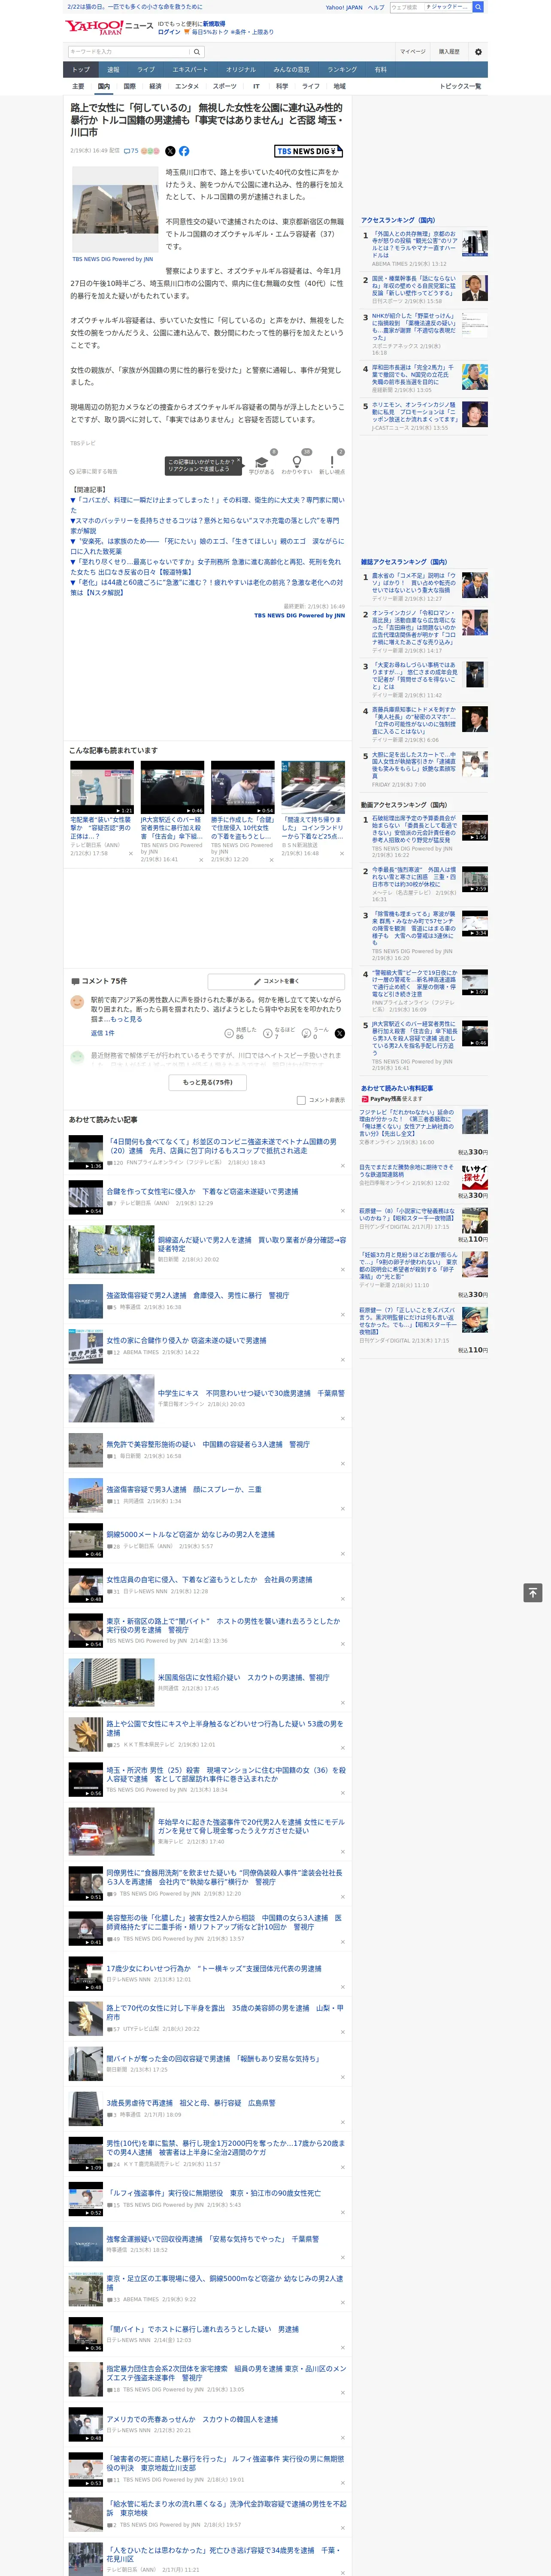The width and height of the screenshot is (551, 2576).
Task: Click 記事に関する報告 report icon link
Action: [94, 471]
